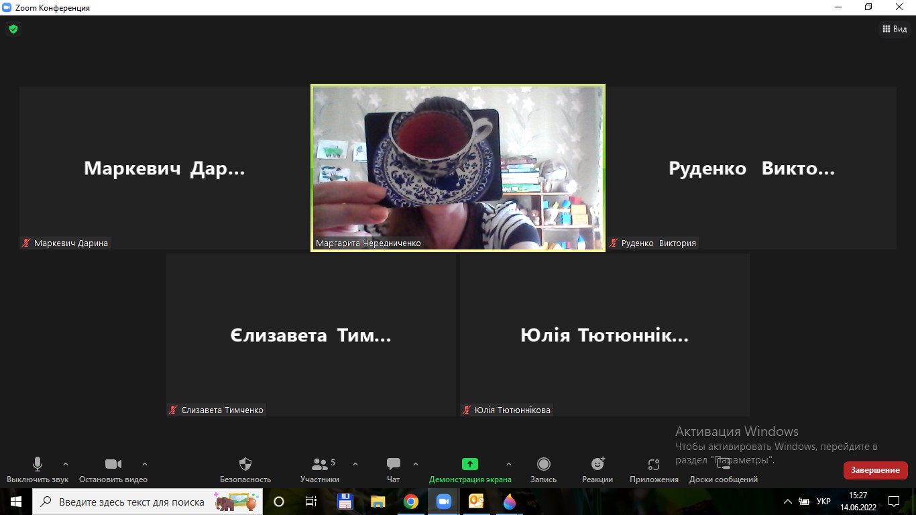Screen dimensions: 916x515
Task: Click name label Маргарита Чередниченко
Action: 368,243
